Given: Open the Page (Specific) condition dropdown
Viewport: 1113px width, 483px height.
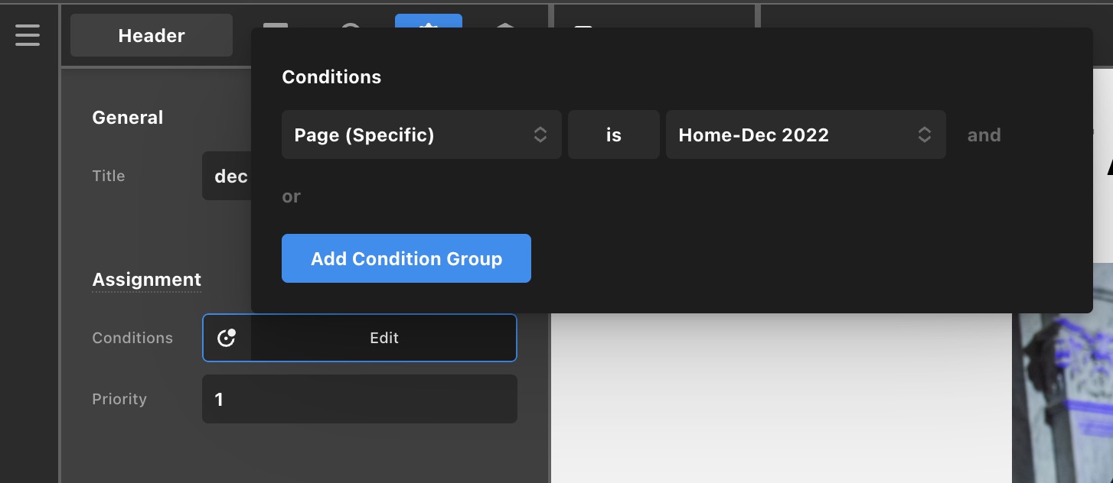Looking at the screenshot, I should coord(421,135).
